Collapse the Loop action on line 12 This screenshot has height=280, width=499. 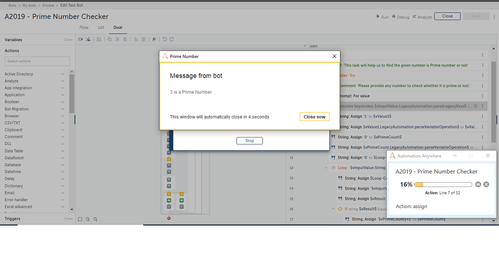click(x=326, y=168)
